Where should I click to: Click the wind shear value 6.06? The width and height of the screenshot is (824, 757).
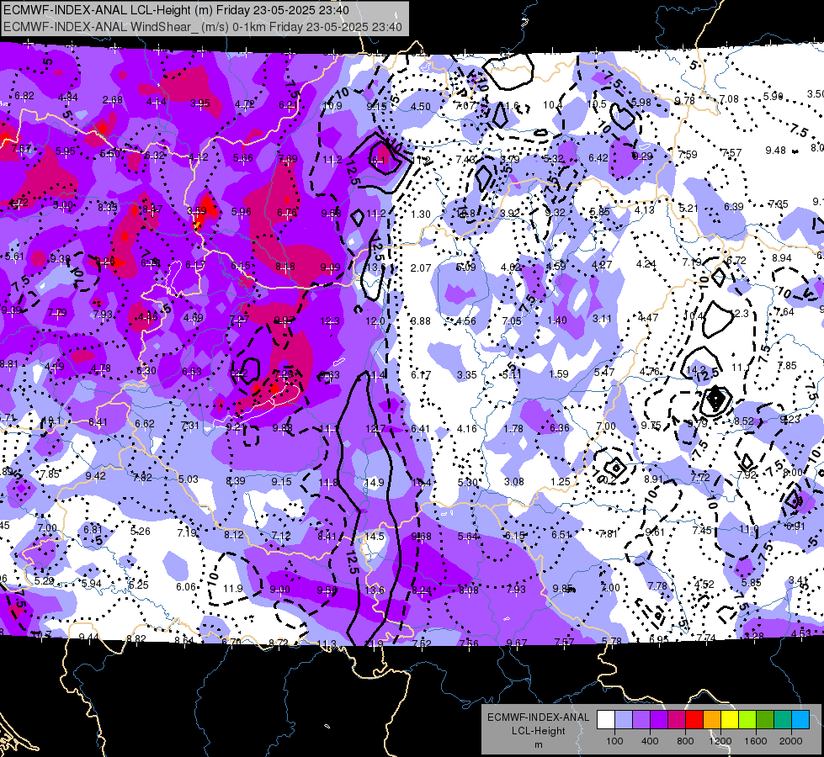186,587
